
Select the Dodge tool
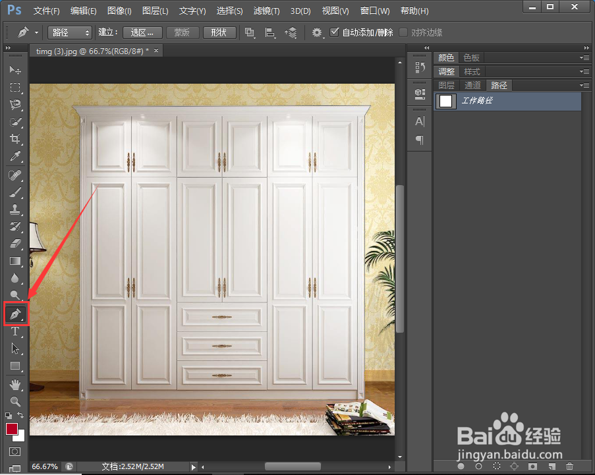tap(15, 294)
